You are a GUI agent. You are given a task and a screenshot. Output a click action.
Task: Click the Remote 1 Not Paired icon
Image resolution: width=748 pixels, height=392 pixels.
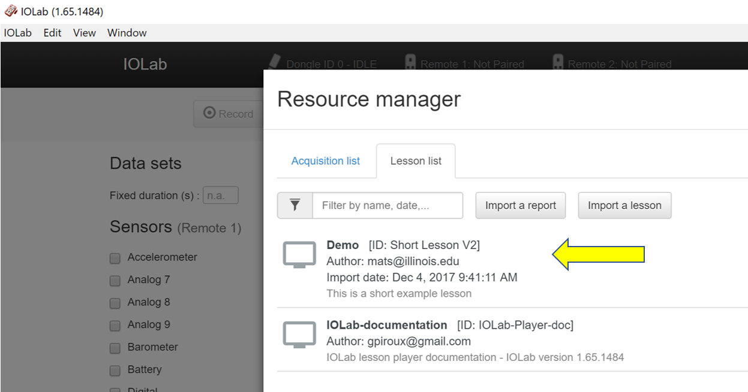[410, 63]
